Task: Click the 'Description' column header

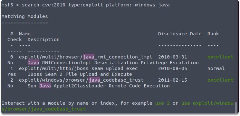Action: click(x=43, y=40)
